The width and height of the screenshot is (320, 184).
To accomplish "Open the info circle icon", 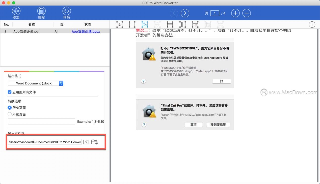I will pyautogui.click(x=312, y=24).
